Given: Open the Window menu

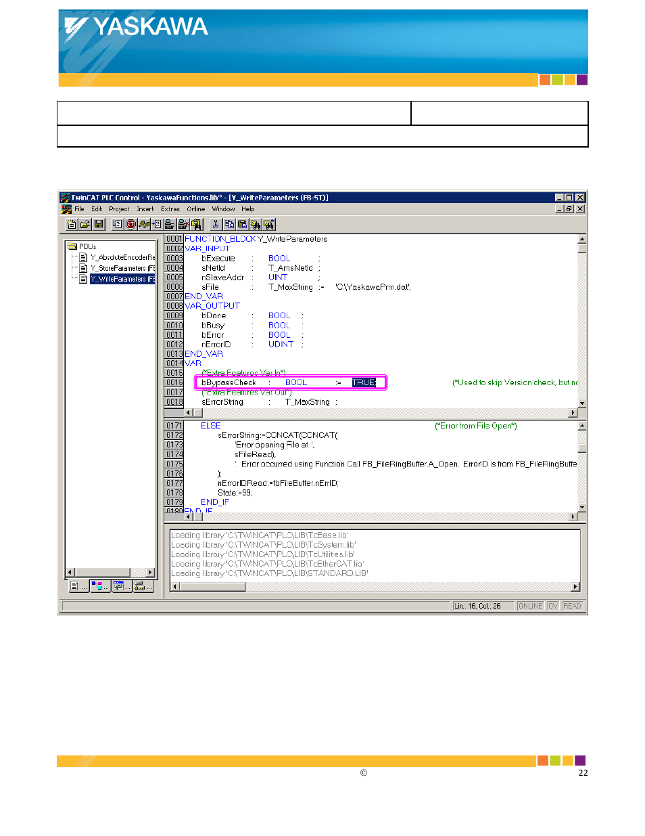Looking at the screenshot, I should [223, 209].
